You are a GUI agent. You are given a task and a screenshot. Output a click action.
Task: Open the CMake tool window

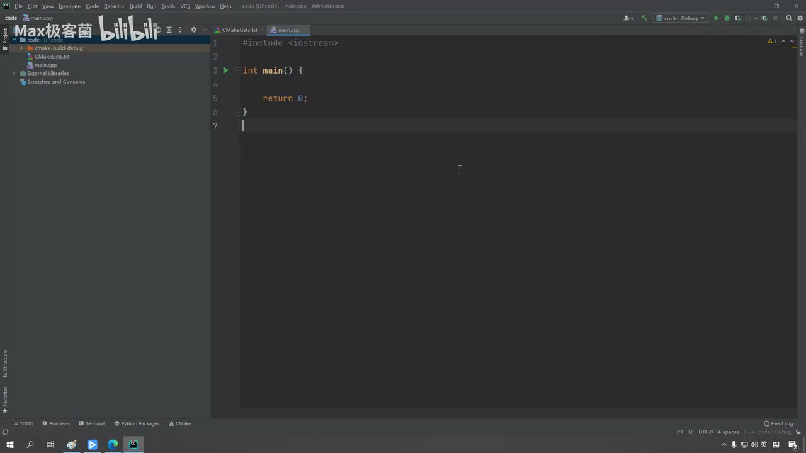coord(179,423)
